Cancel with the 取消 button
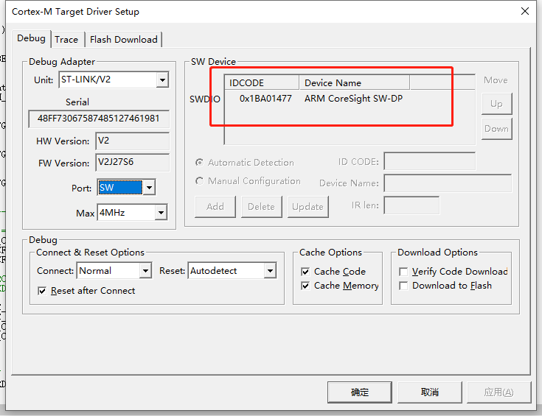 [x=430, y=392]
